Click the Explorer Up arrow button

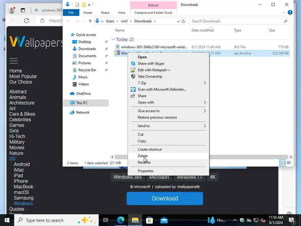click(90, 21)
